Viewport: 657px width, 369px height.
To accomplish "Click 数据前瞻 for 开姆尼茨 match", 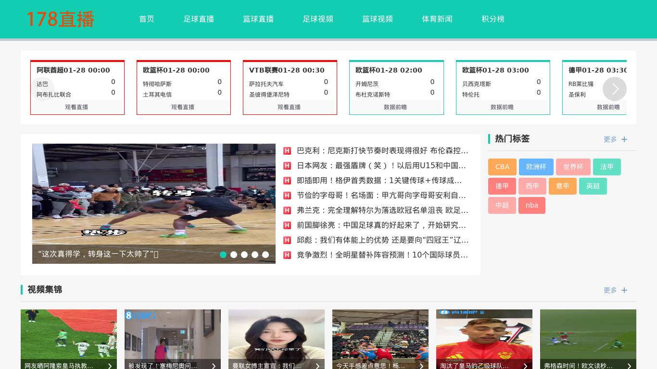I will point(396,107).
